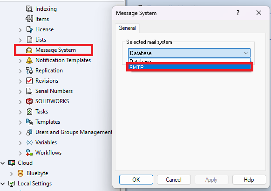The width and height of the screenshot is (271, 191).
Task: Confirm with the OK button
Action: pos(136,180)
